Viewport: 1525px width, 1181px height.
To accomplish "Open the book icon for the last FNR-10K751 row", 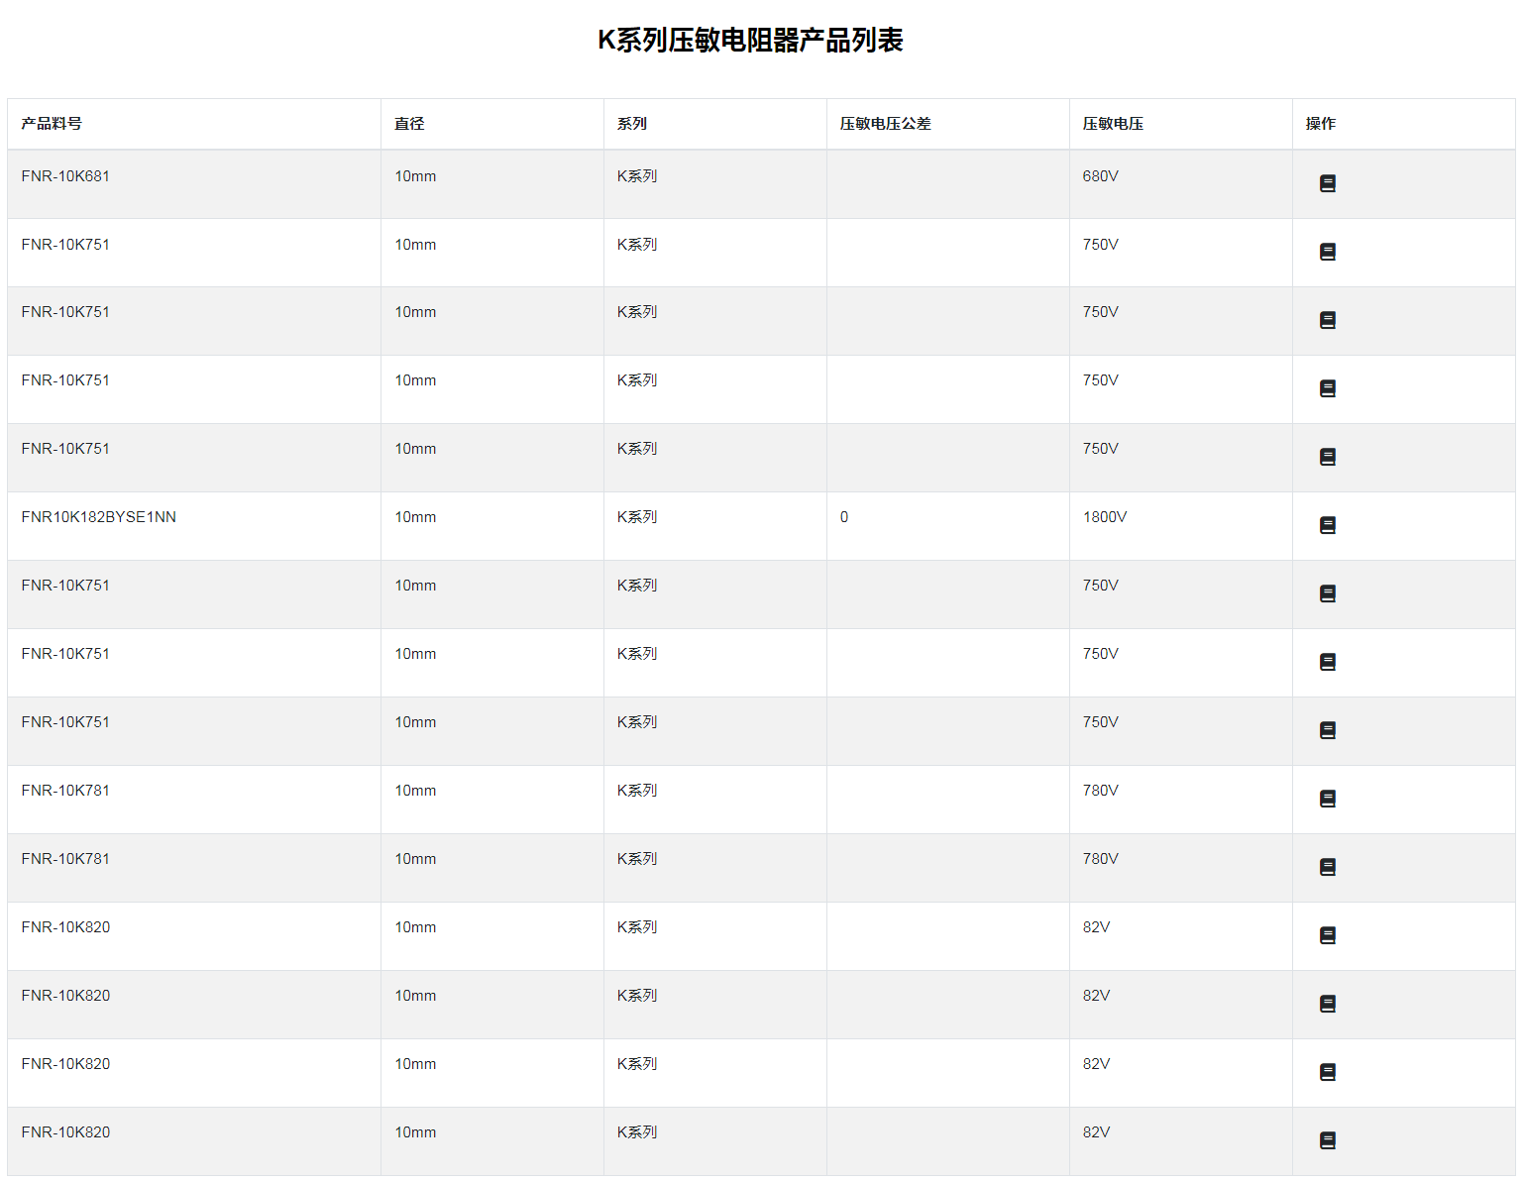I will (1328, 730).
